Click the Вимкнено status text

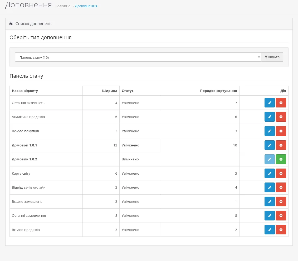point(130,159)
